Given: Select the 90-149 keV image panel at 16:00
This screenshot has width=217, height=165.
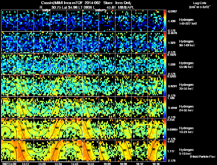Looking at the screenshot, I should click(107, 42).
